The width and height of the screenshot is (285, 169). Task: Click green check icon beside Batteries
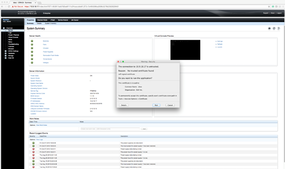[32, 41]
